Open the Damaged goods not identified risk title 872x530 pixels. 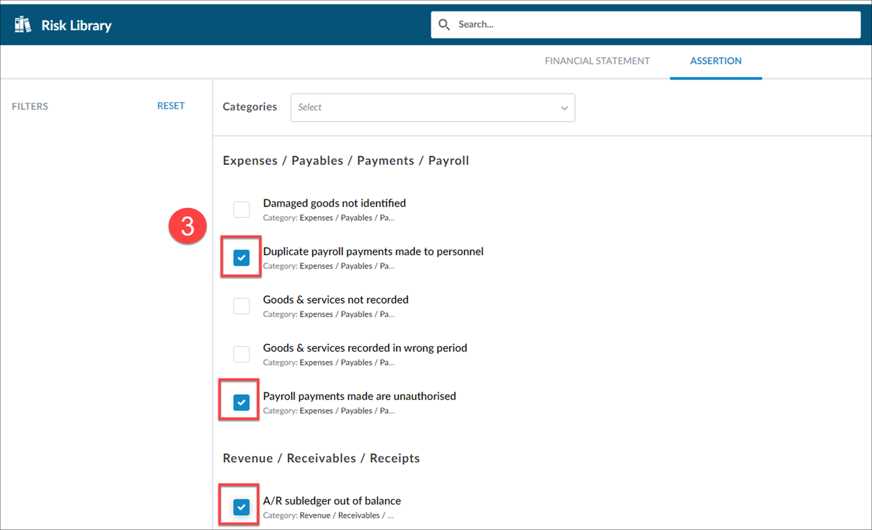(334, 203)
